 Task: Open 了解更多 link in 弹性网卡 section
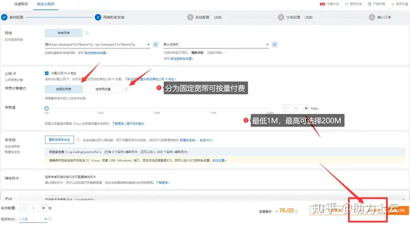[163, 183]
